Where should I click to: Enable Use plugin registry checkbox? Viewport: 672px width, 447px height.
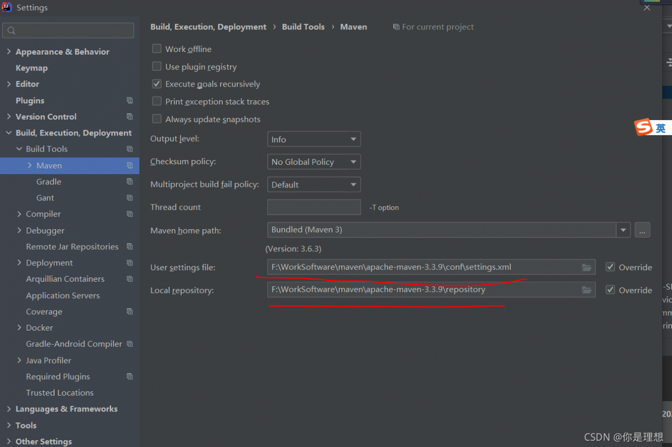(x=156, y=67)
